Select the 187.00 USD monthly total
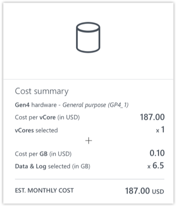The height and width of the screenshot is (206, 176). tap(145, 191)
